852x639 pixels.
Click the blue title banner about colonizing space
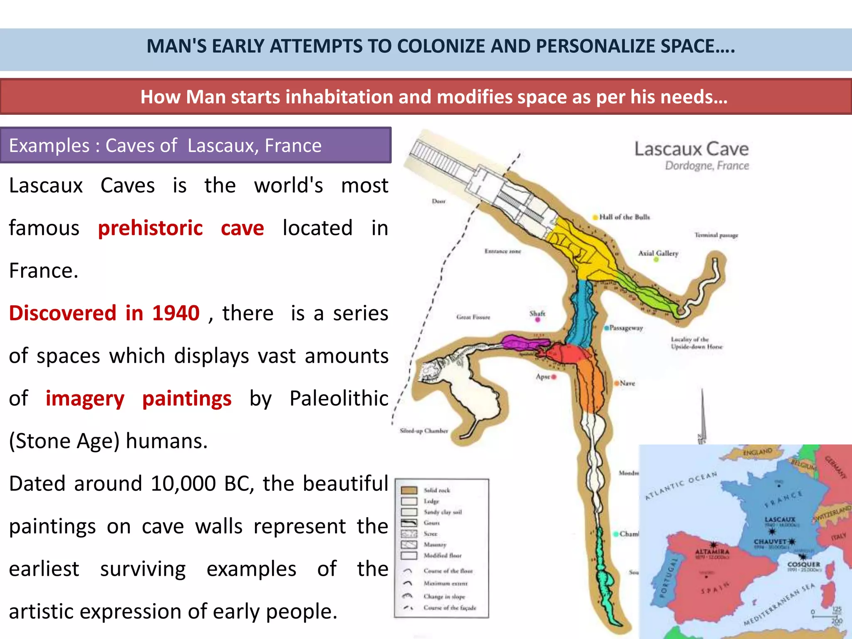pyautogui.click(x=426, y=50)
